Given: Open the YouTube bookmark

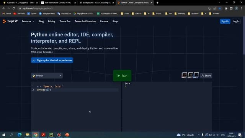Looking at the screenshot, I should point(19,14).
